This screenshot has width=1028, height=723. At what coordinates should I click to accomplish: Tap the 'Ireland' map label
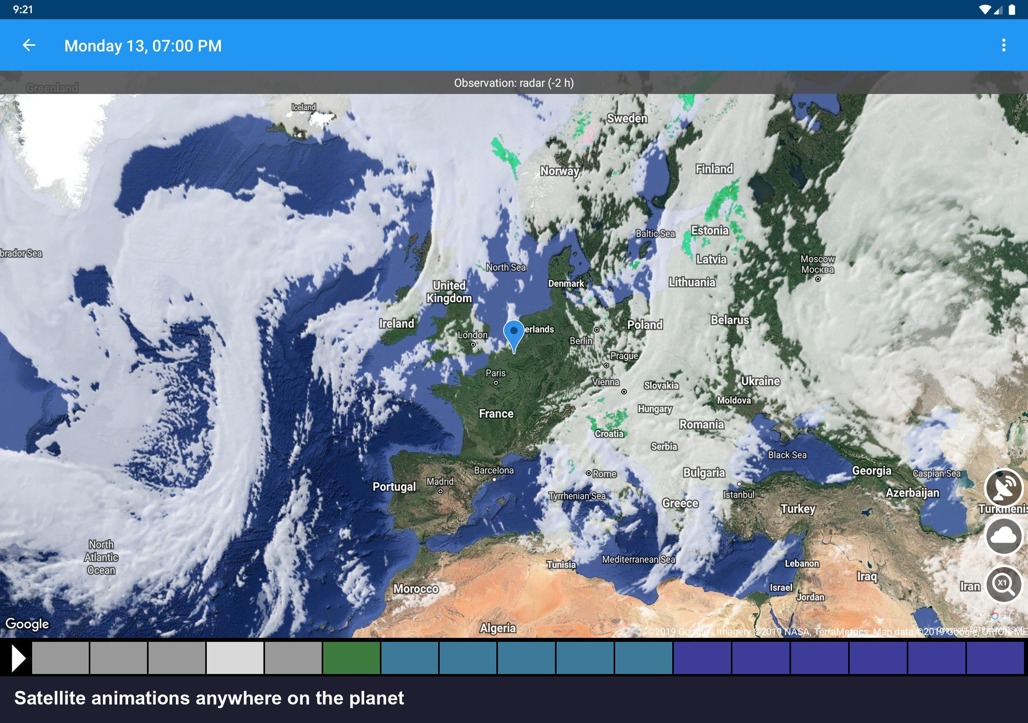(x=396, y=323)
